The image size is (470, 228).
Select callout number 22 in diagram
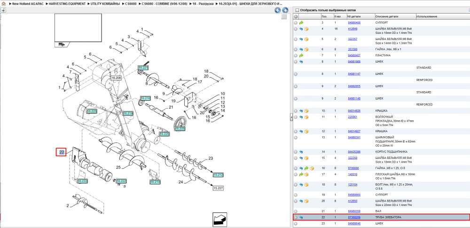coord(62,152)
